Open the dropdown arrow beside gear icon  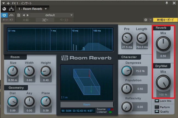point(151,20)
